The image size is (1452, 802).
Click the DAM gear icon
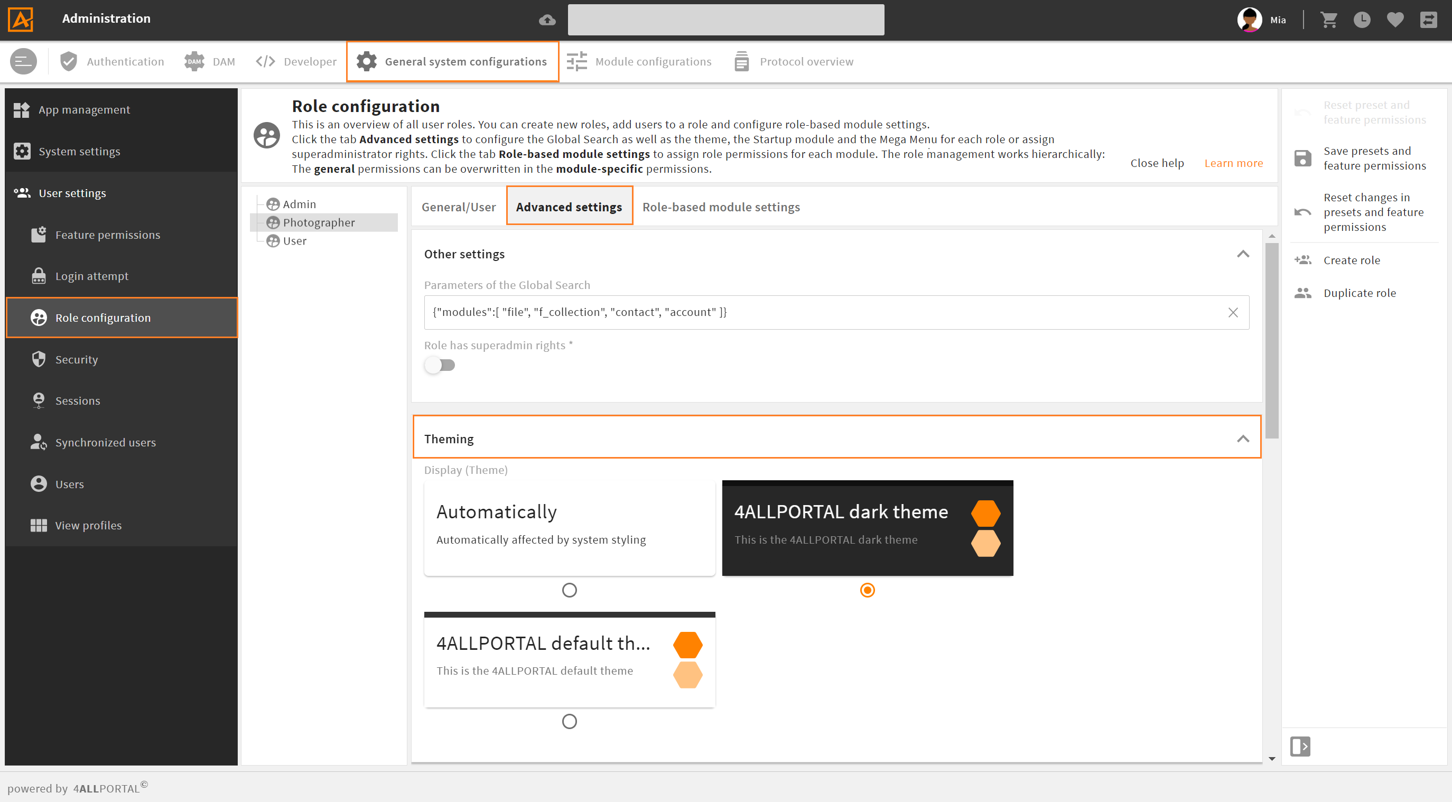(194, 61)
